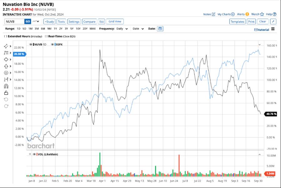The width and height of the screenshot is (281, 188).
Task: Enable the Real-Time checkbox
Action: [46, 36]
